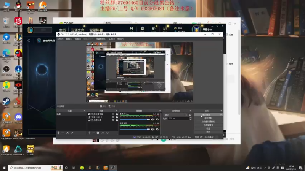This screenshot has height=171, width=305.
Task: Adjust the transition duration stepper
Action: [x=190, y=119]
